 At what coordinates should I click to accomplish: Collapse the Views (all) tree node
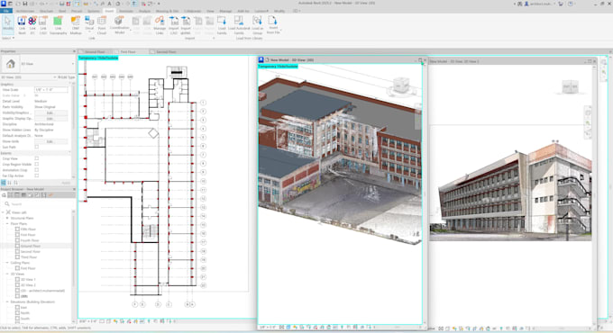(x=3, y=212)
